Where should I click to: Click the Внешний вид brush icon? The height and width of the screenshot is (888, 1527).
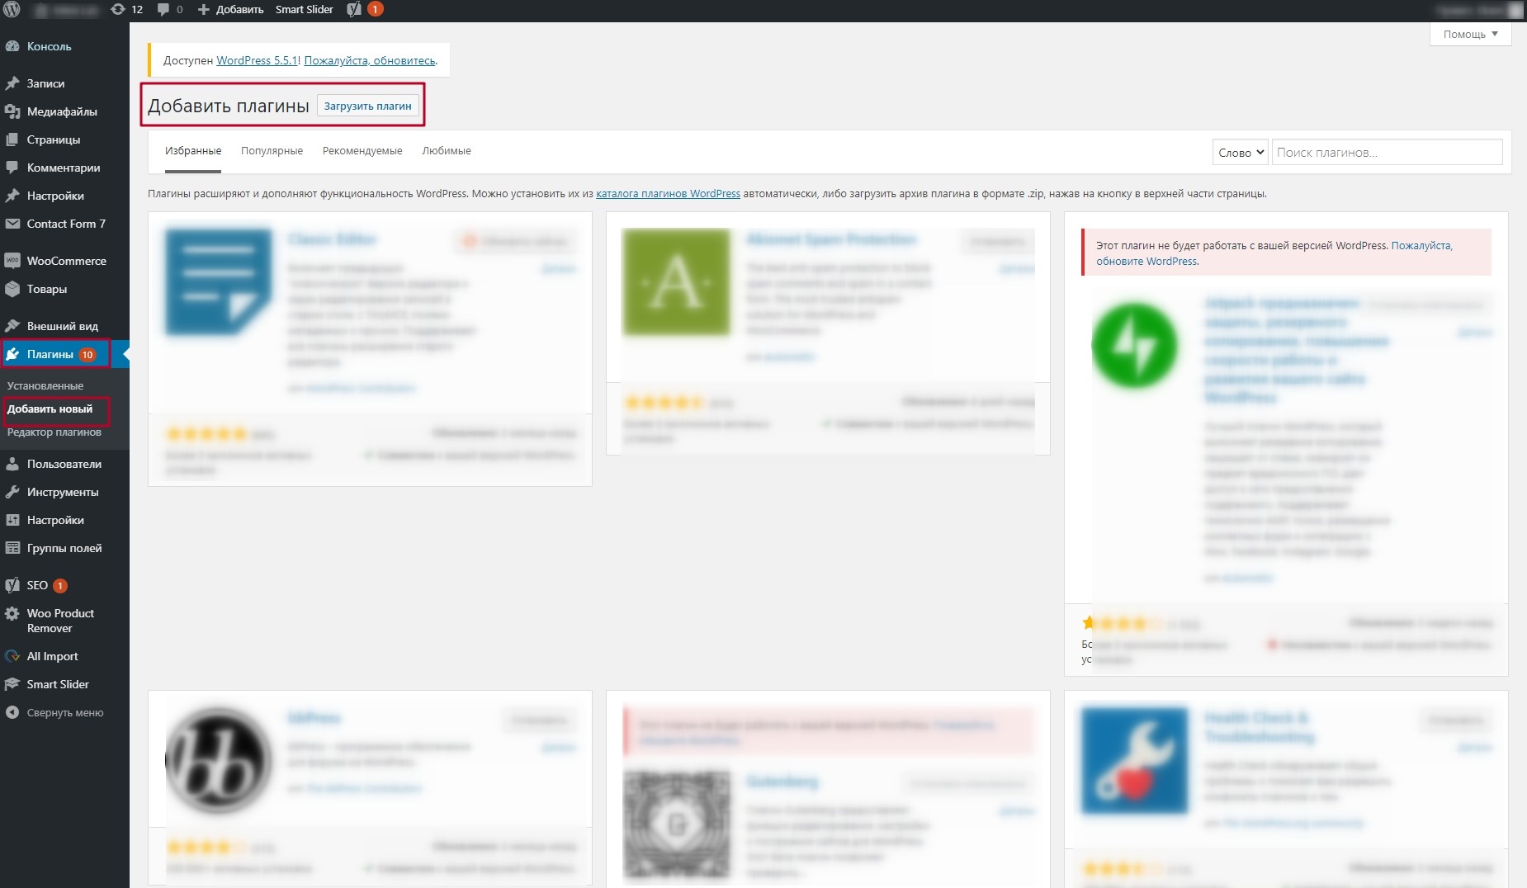coord(12,326)
